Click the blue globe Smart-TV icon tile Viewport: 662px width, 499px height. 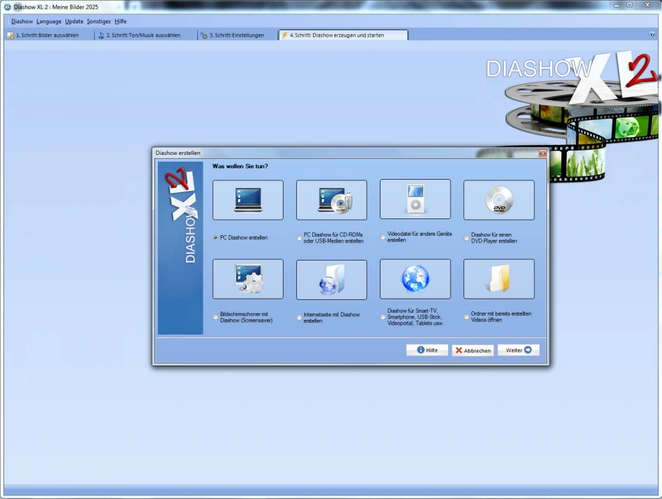pos(415,279)
